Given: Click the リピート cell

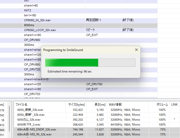Looking at the screenshot, I should pyautogui.click(x=91, y=30).
